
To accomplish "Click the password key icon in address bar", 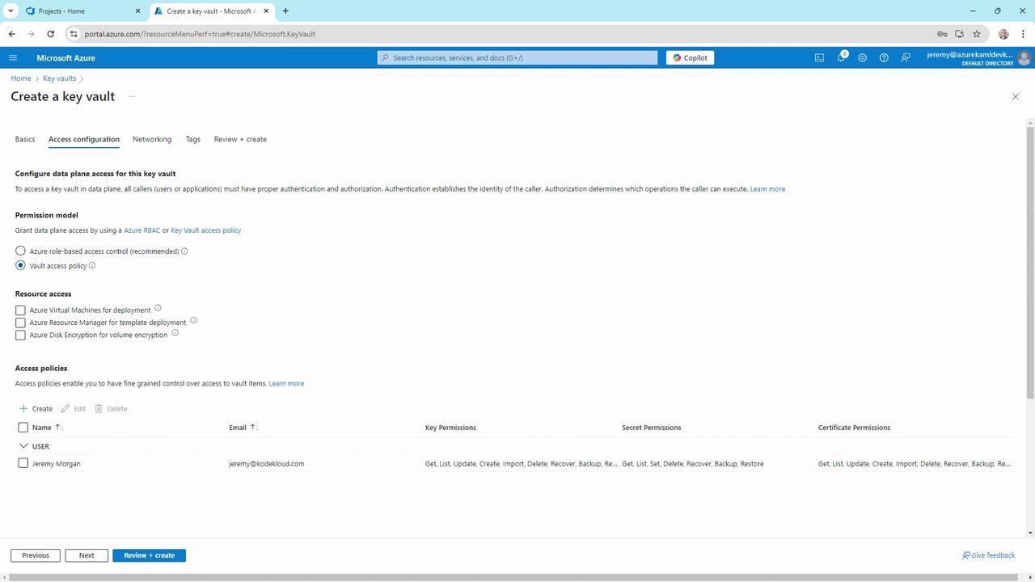I will click(x=942, y=34).
